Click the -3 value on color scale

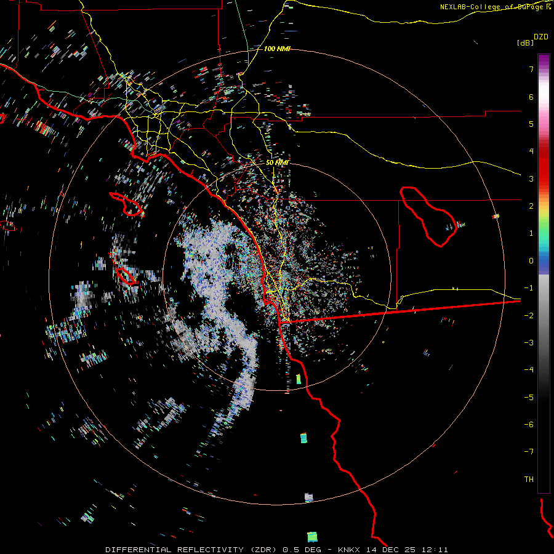tap(529, 343)
